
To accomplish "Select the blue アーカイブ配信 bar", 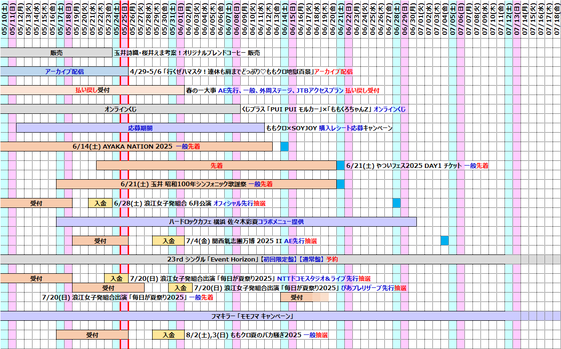I will click(x=64, y=71).
